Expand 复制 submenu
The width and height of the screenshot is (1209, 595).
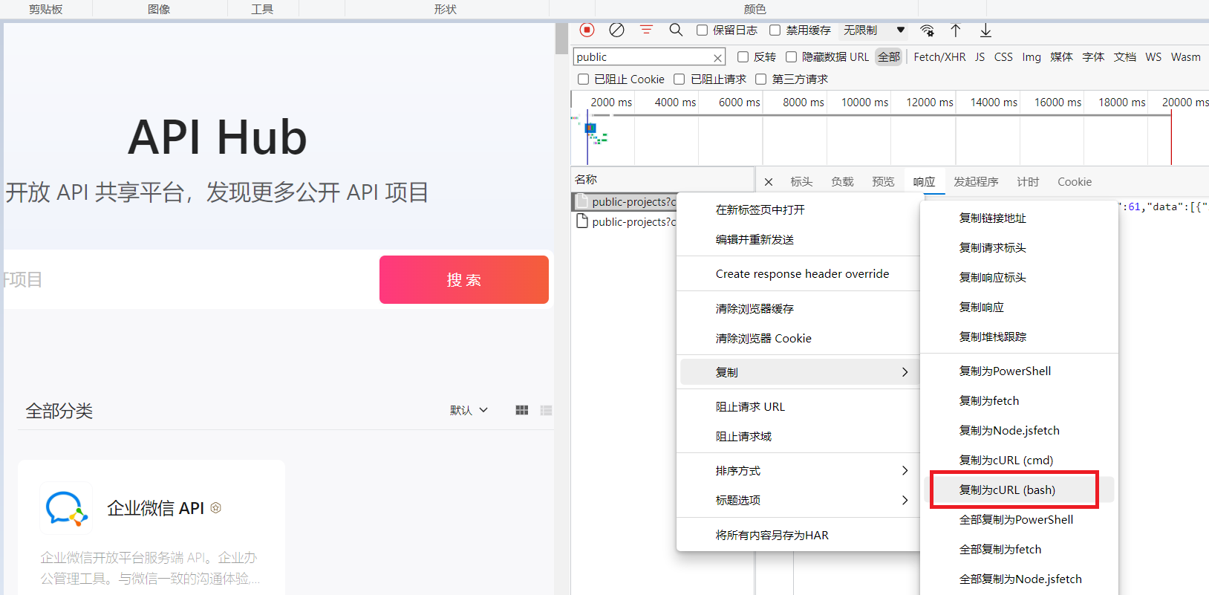pyautogui.click(x=798, y=372)
